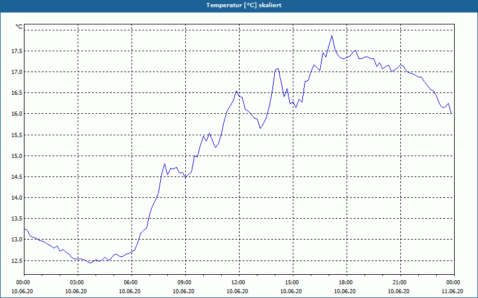Click the chart title "Temperatur [°C] skaliert"
This screenshot has height=298, width=478.
click(244, 5)
